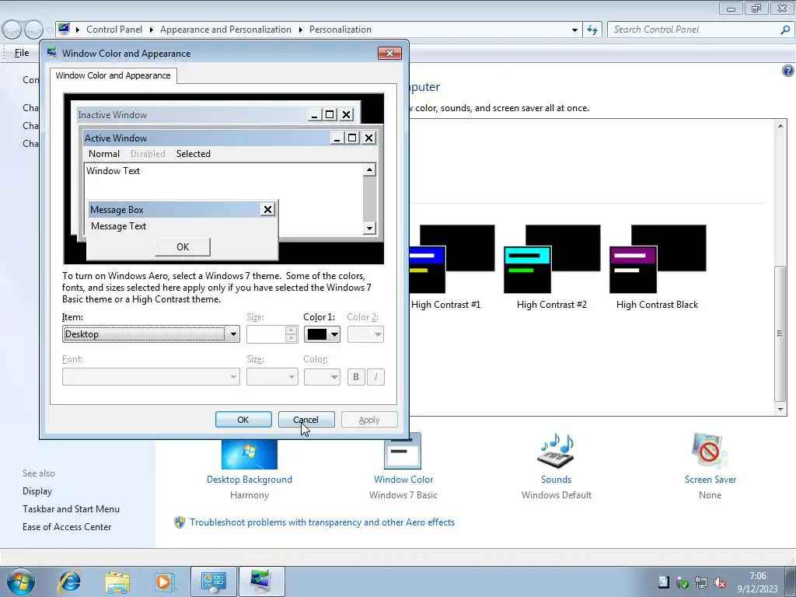Open Taskbar and Start Menu link

tap(71, 508)
